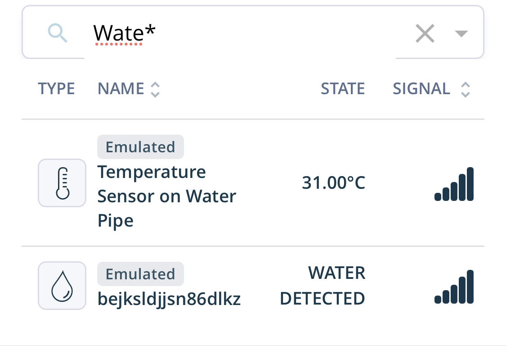Click the WATER DETECTED state text
Viewport: 506px width, 346px height.
pyautogui.click(x=322, y=286)
